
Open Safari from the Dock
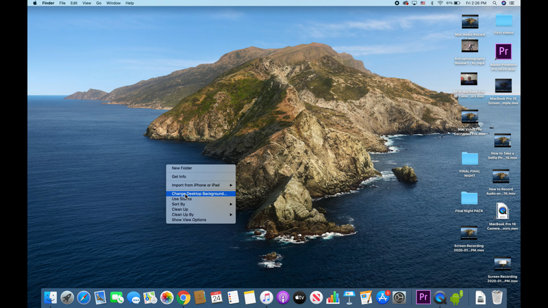point(84,297)
